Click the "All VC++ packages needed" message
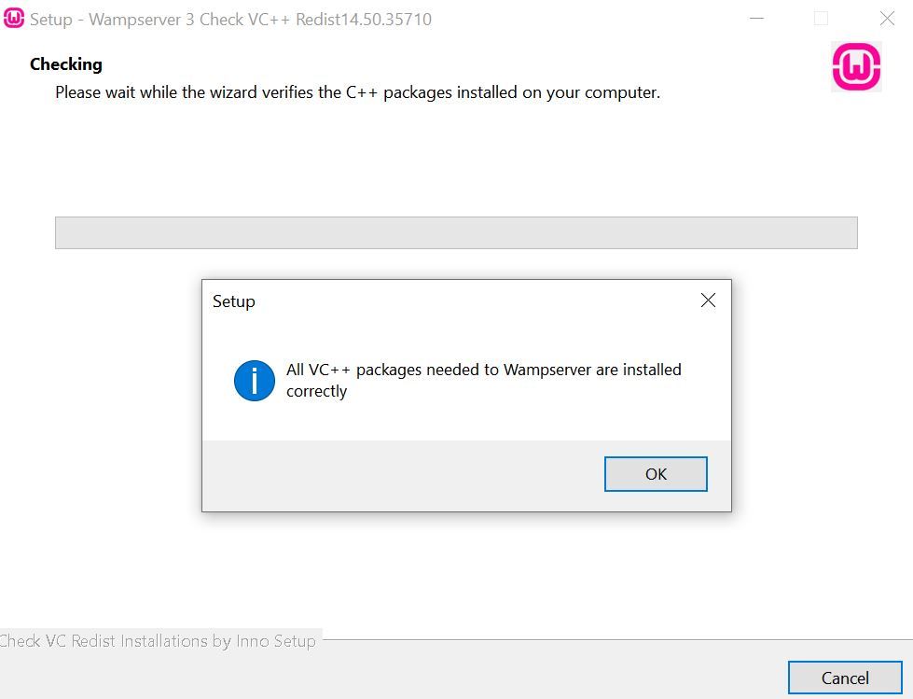Viewport: 913px width, 699px height. click(x=483, y=370)
